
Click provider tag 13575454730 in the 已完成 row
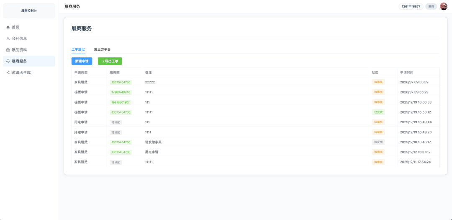(x=121, y=112)
